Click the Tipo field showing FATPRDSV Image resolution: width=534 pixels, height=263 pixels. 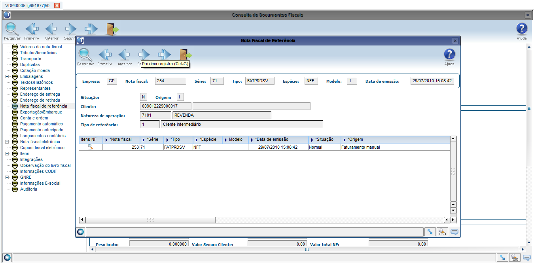coord(259,81)
